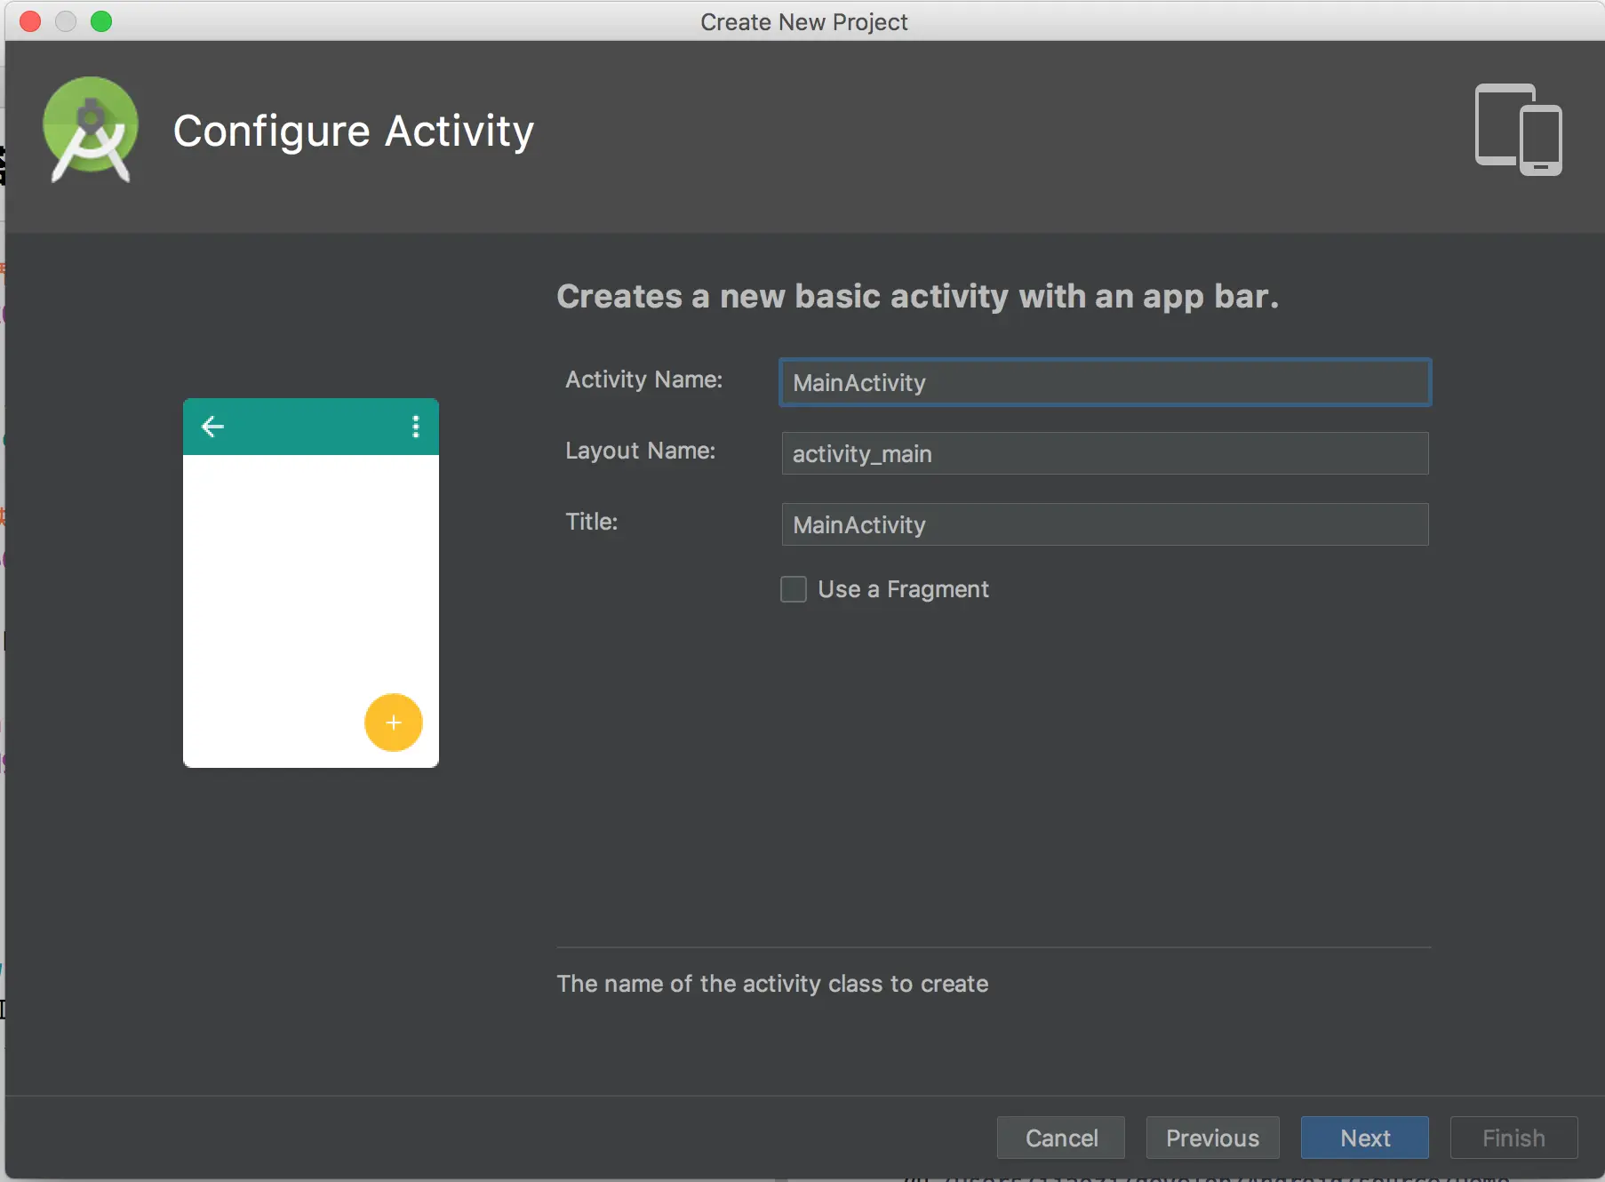
Task: Click the back arrow in activity preview
Action: 212,427
